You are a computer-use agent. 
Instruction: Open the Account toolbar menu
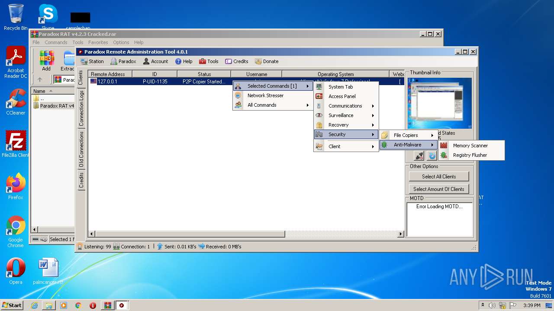pos(155,61)
